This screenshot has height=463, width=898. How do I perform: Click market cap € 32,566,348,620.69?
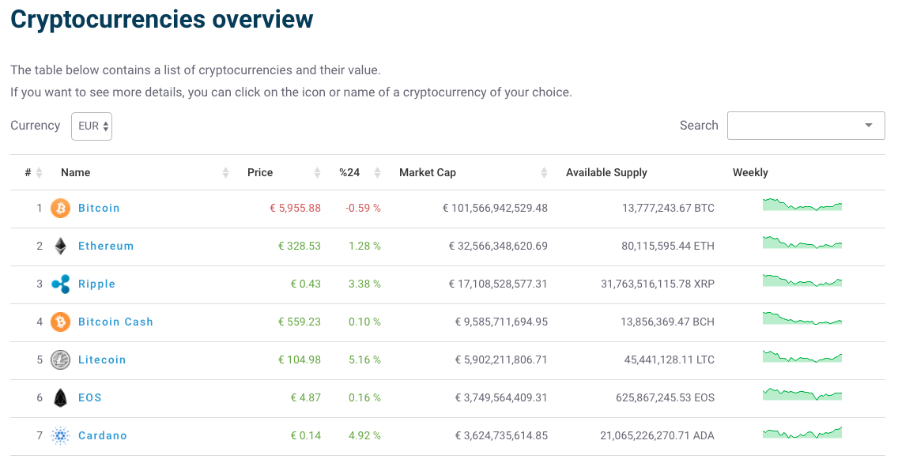(x=498, y=246)
